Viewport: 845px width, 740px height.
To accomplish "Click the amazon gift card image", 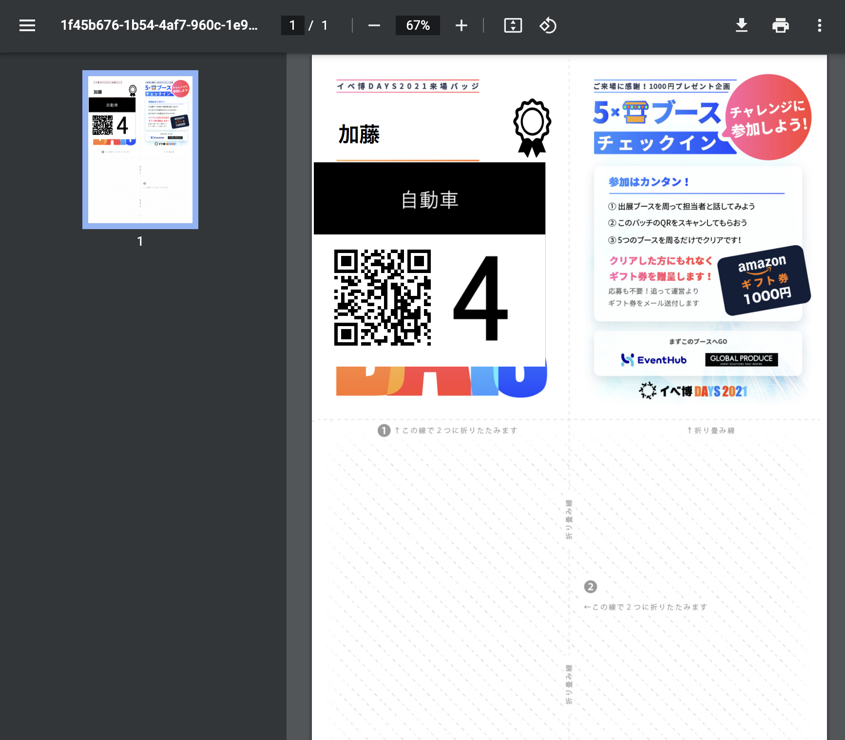I will tap(764, 280).
